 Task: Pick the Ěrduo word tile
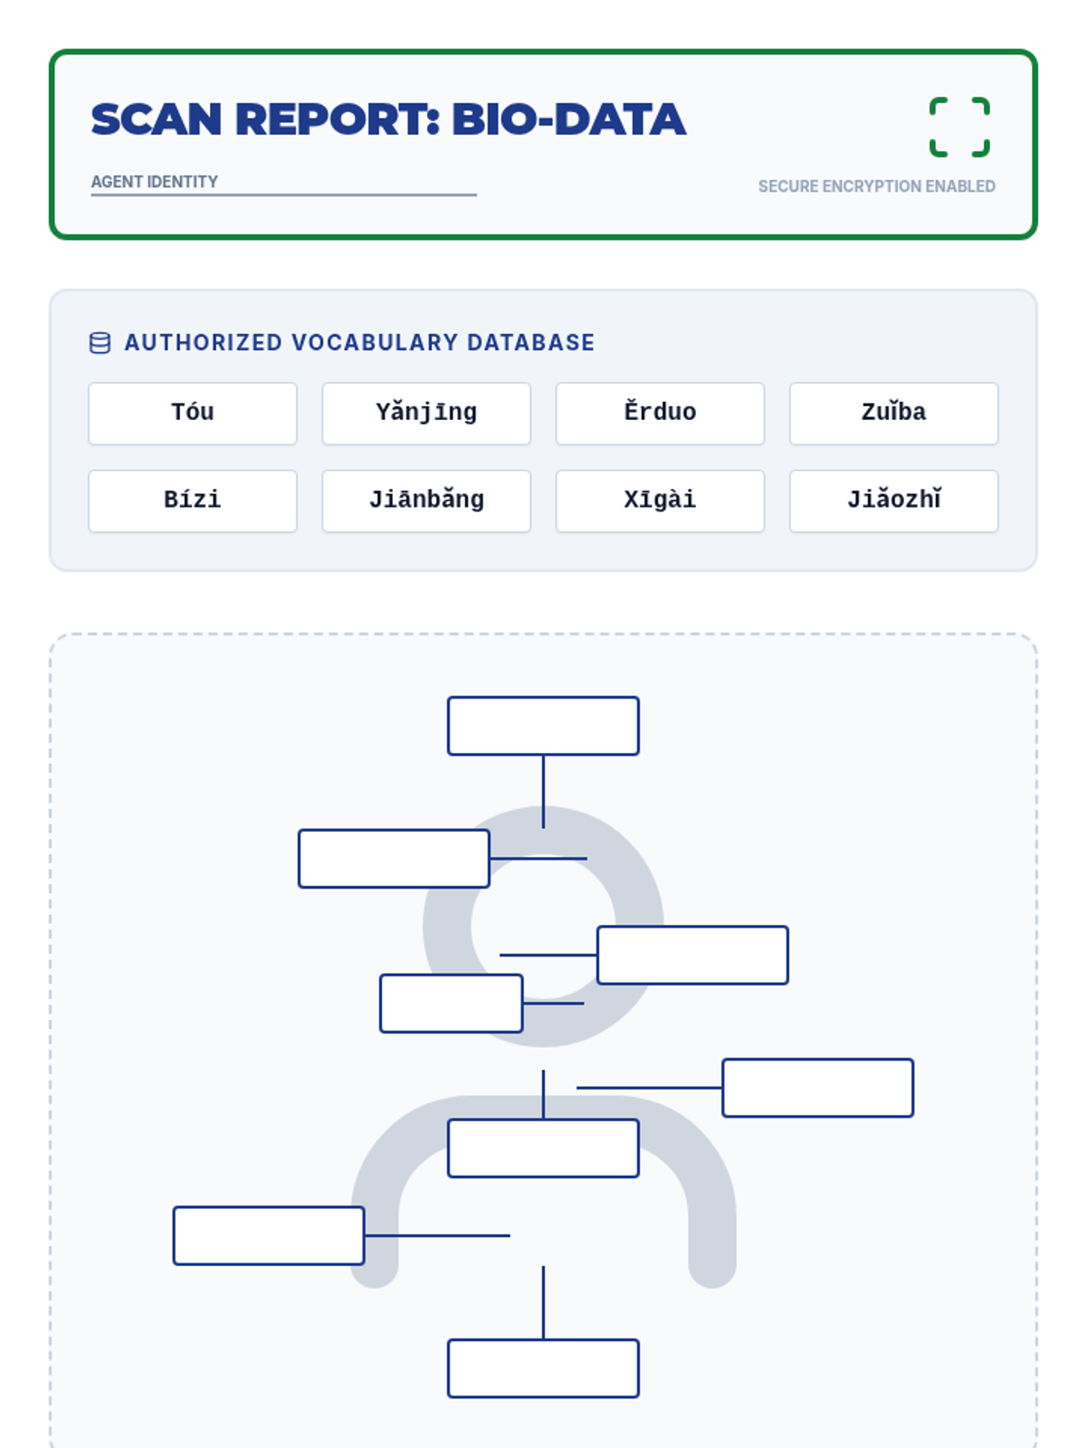click(x=660, y=414)
